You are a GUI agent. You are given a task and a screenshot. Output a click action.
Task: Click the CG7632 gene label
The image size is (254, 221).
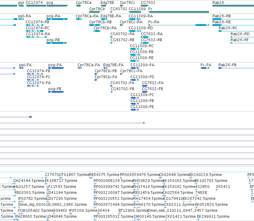point(148,3)
